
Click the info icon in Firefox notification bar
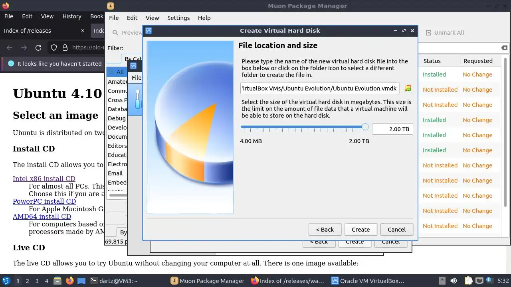pos(11,63)
